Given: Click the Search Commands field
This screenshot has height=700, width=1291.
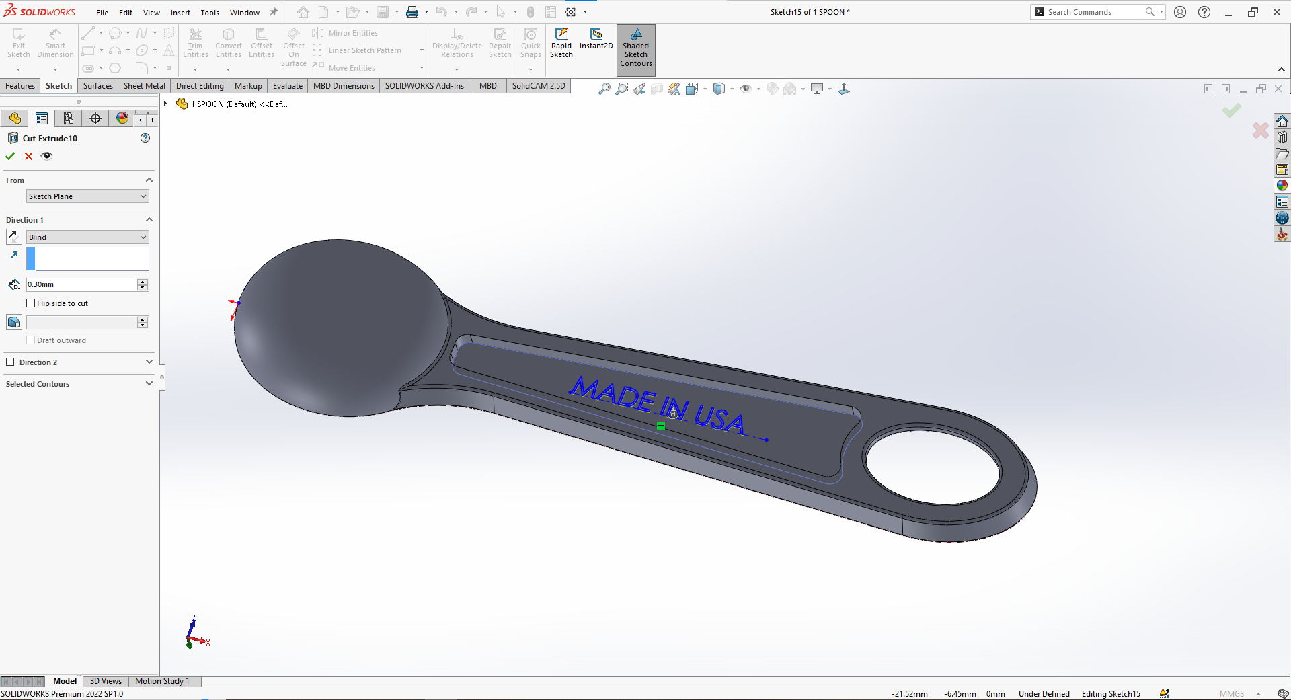Looking at the screenshot, I should coord(1096,12).
